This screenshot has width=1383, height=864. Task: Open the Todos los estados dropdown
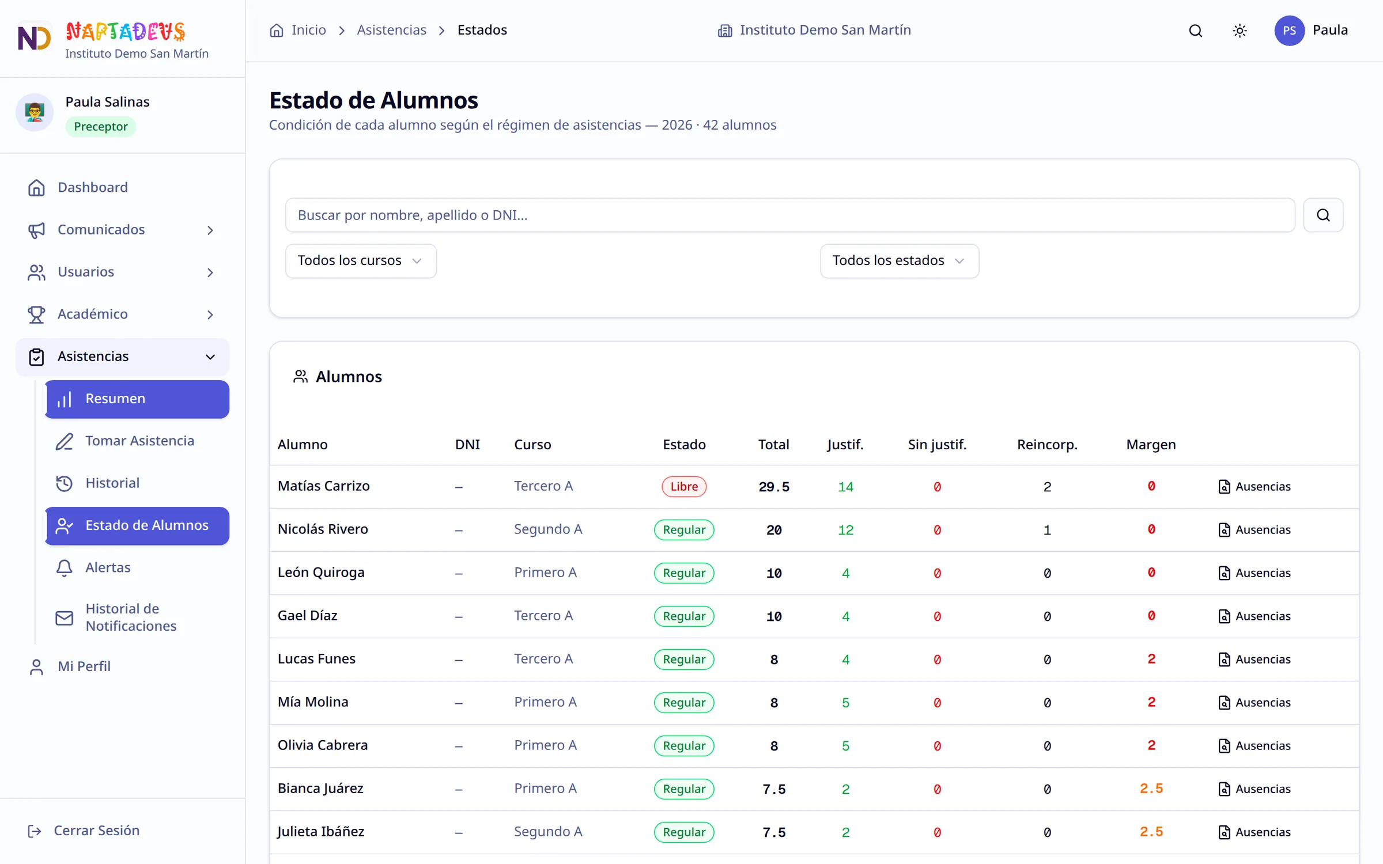point(899,261)
